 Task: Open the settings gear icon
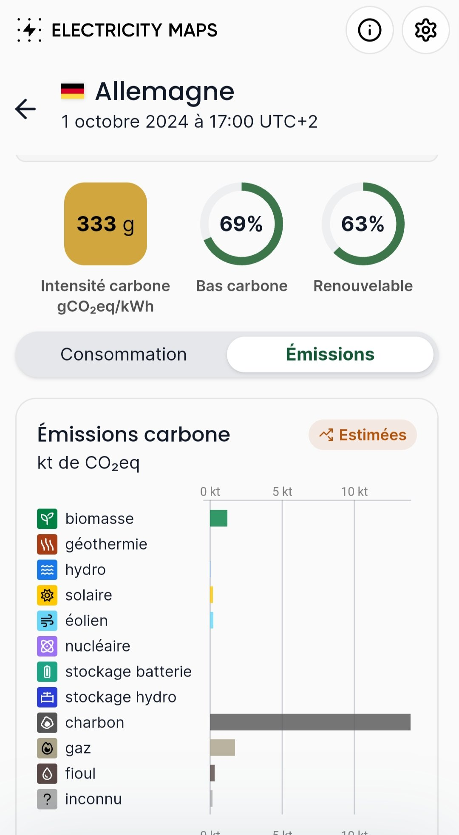point(425,30)
